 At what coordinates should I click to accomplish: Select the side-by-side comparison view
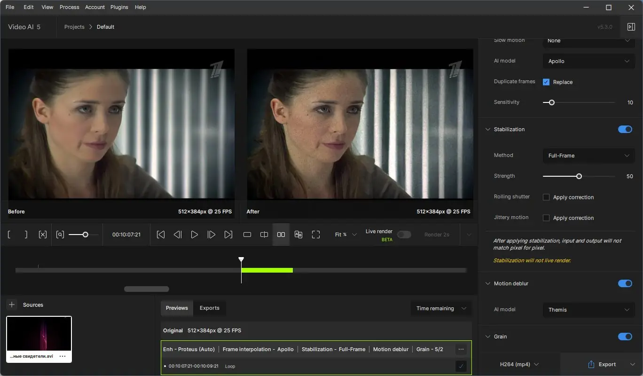coord(281,235)
